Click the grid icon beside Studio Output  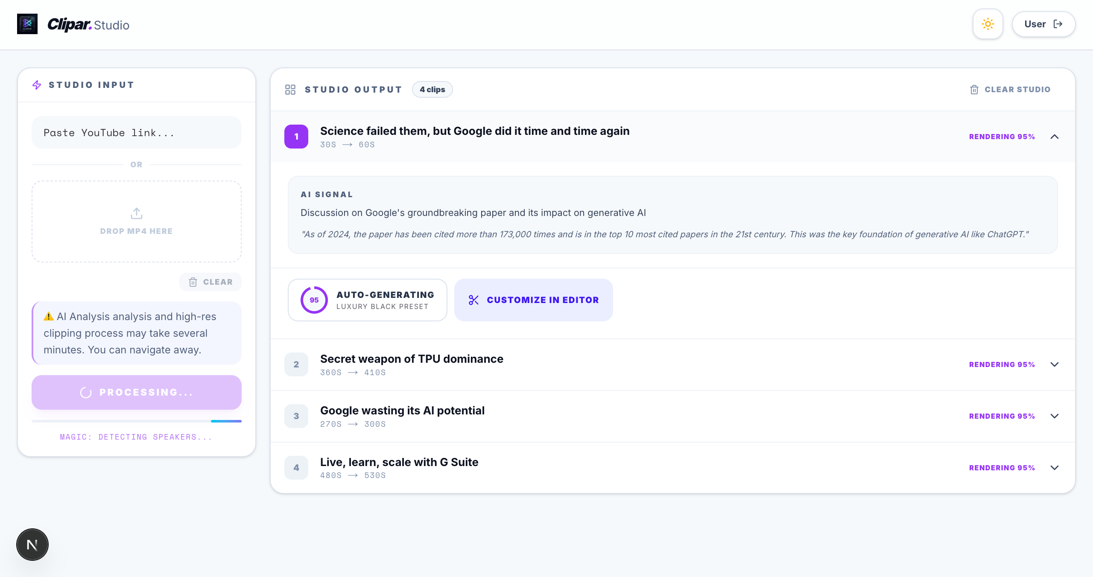(x=290, y=89)
